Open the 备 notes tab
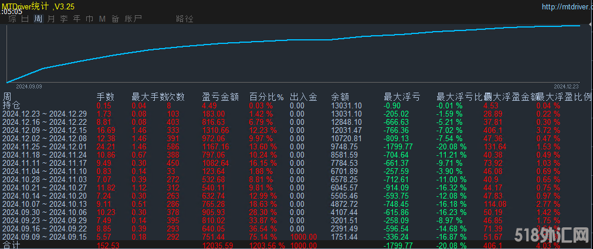Viewport: 593px width, 249px height. pos(116,19)
